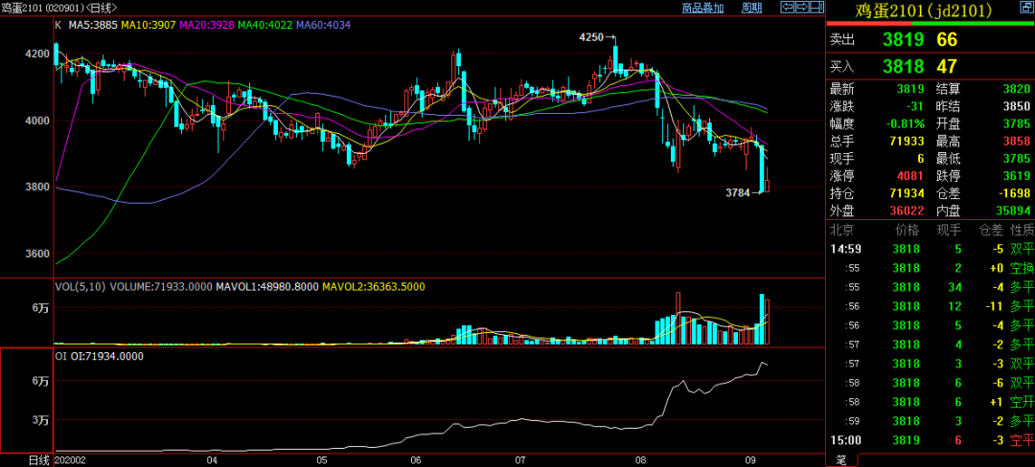The height and width of the screenshot is (467, 1035).
Task: Click the 跌停 value 3619
Action: point(1017,175)
